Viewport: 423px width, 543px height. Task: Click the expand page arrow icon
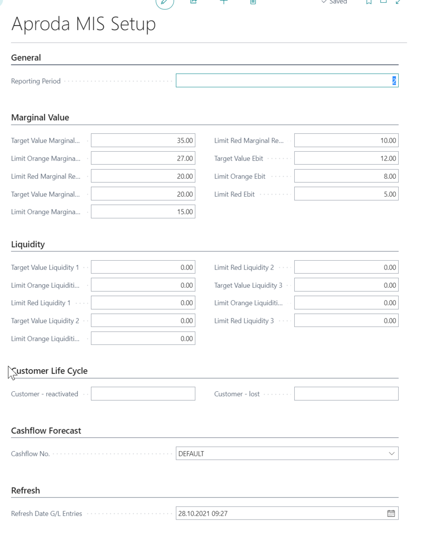pos(398,2)
